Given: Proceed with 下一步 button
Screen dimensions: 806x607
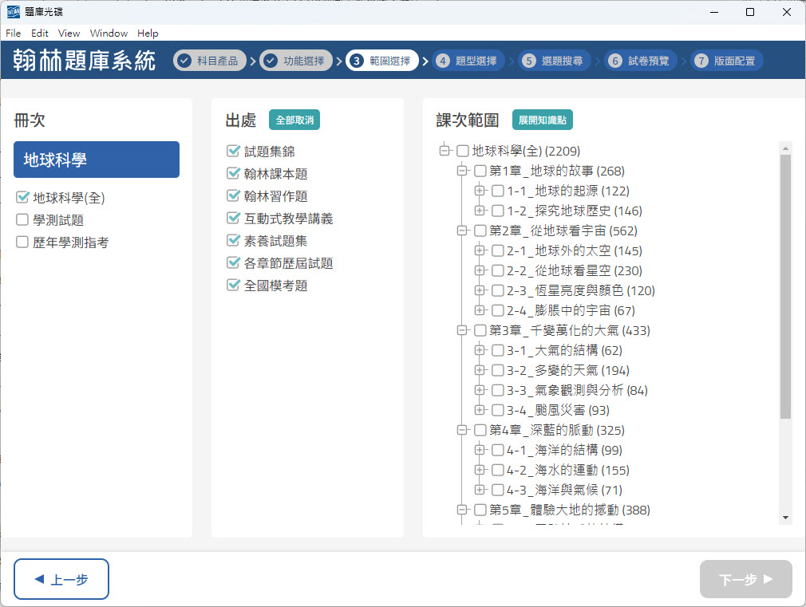Looking at the screenshot, I should tap(746, 579).
